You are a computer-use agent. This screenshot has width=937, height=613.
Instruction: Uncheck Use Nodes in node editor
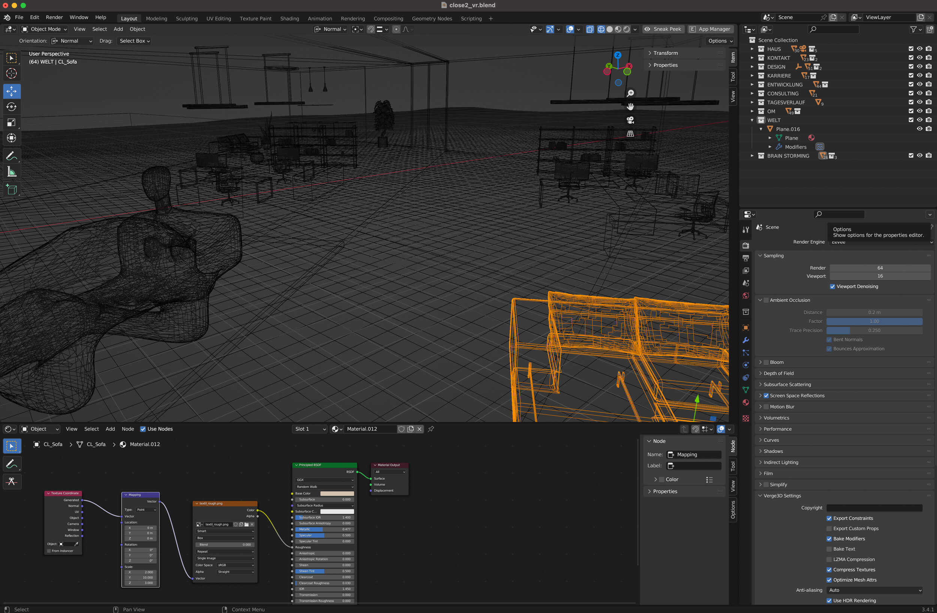pyautogui.click(x=143, y=429)
